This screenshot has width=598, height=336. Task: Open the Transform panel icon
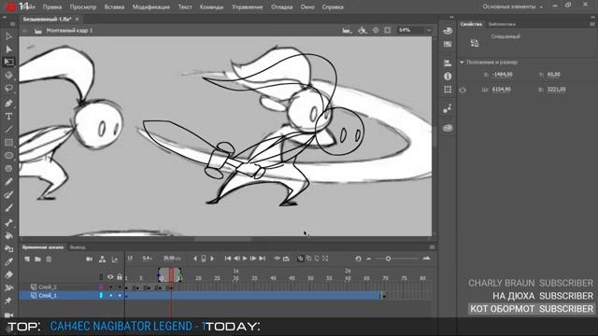448,90
